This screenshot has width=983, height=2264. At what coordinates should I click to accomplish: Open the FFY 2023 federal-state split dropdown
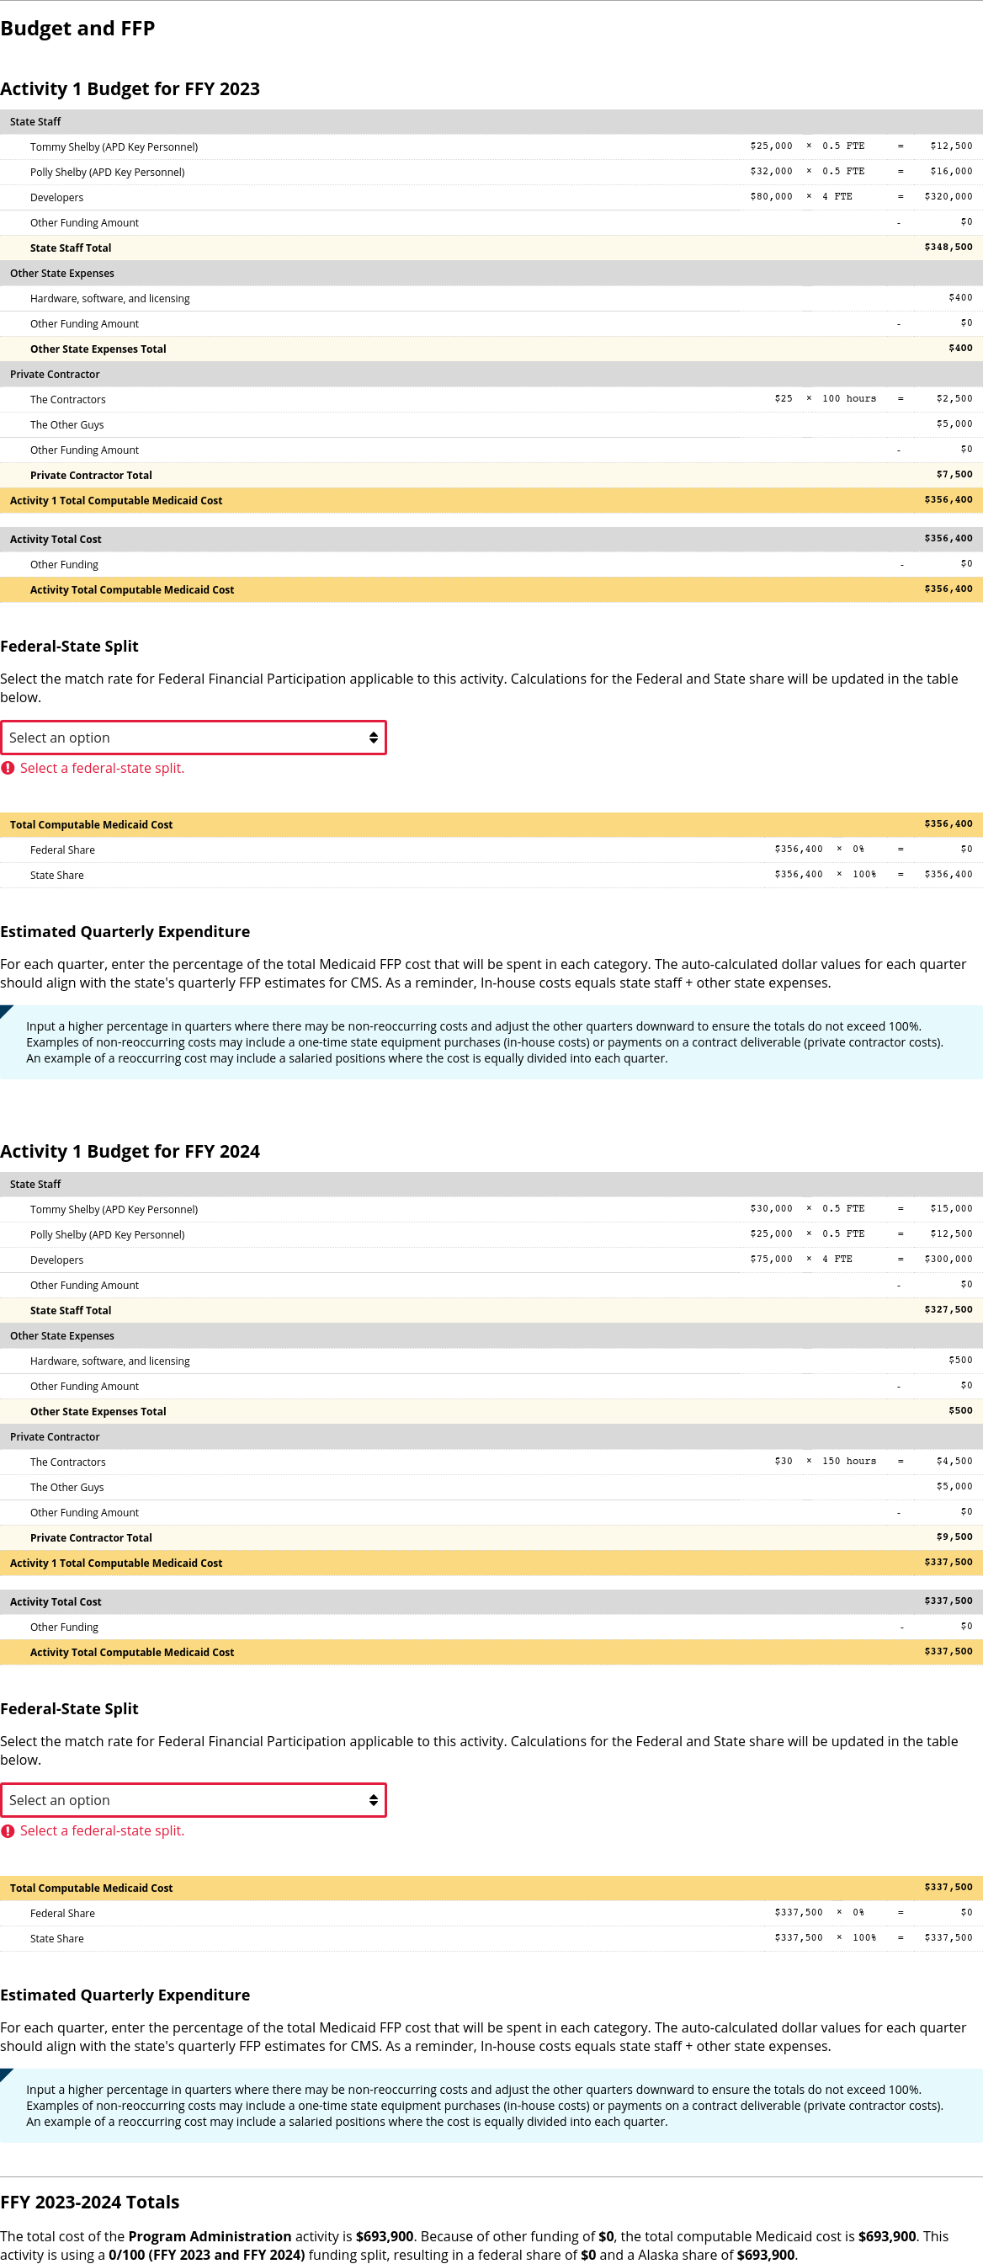[x=194, y=738]
